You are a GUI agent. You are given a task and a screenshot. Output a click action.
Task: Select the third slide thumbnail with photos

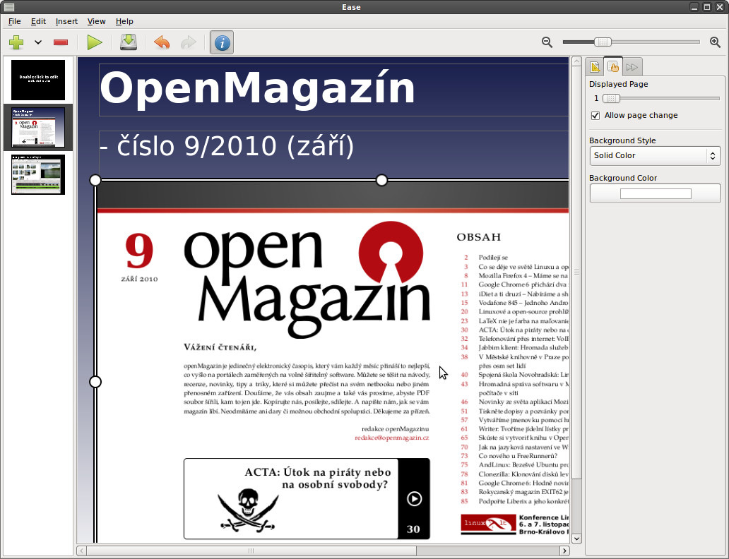38,175
